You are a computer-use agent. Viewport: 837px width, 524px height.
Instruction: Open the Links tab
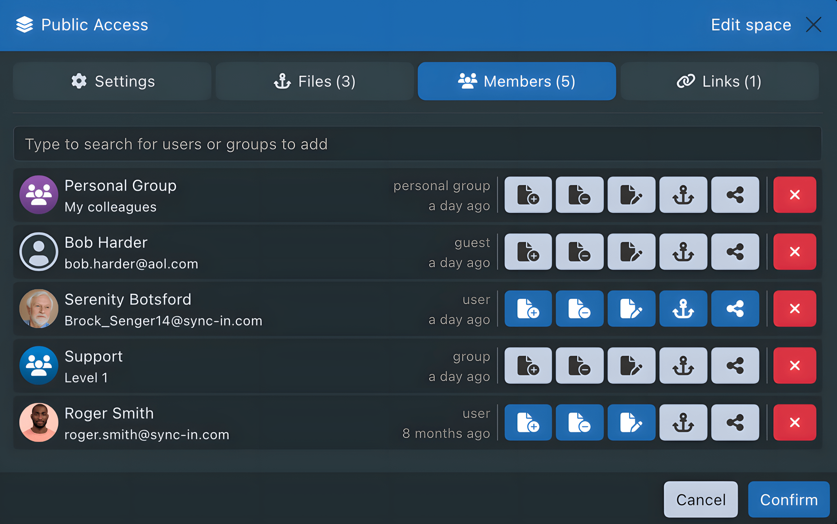point(719,81)
